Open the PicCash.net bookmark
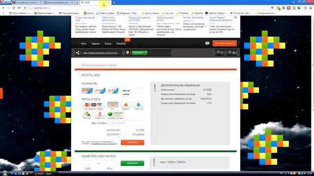The width and height of the screenshot is (314, 176). tap(240, 13)
